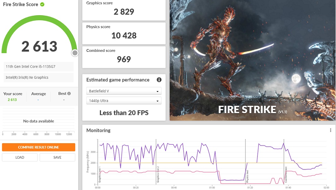Click the Fire Strike artwork image
This screenshot has height=190, width=336.
[x=252, y=60]
